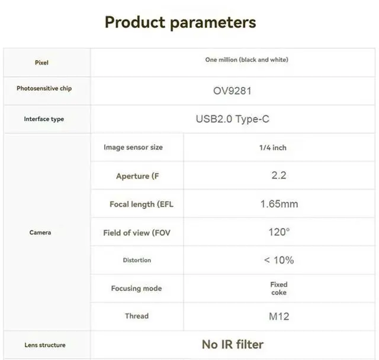The image size is (379, 360).
Task: Click the M12 thread value
Action: pyautogui.click(x=279, y=316)
